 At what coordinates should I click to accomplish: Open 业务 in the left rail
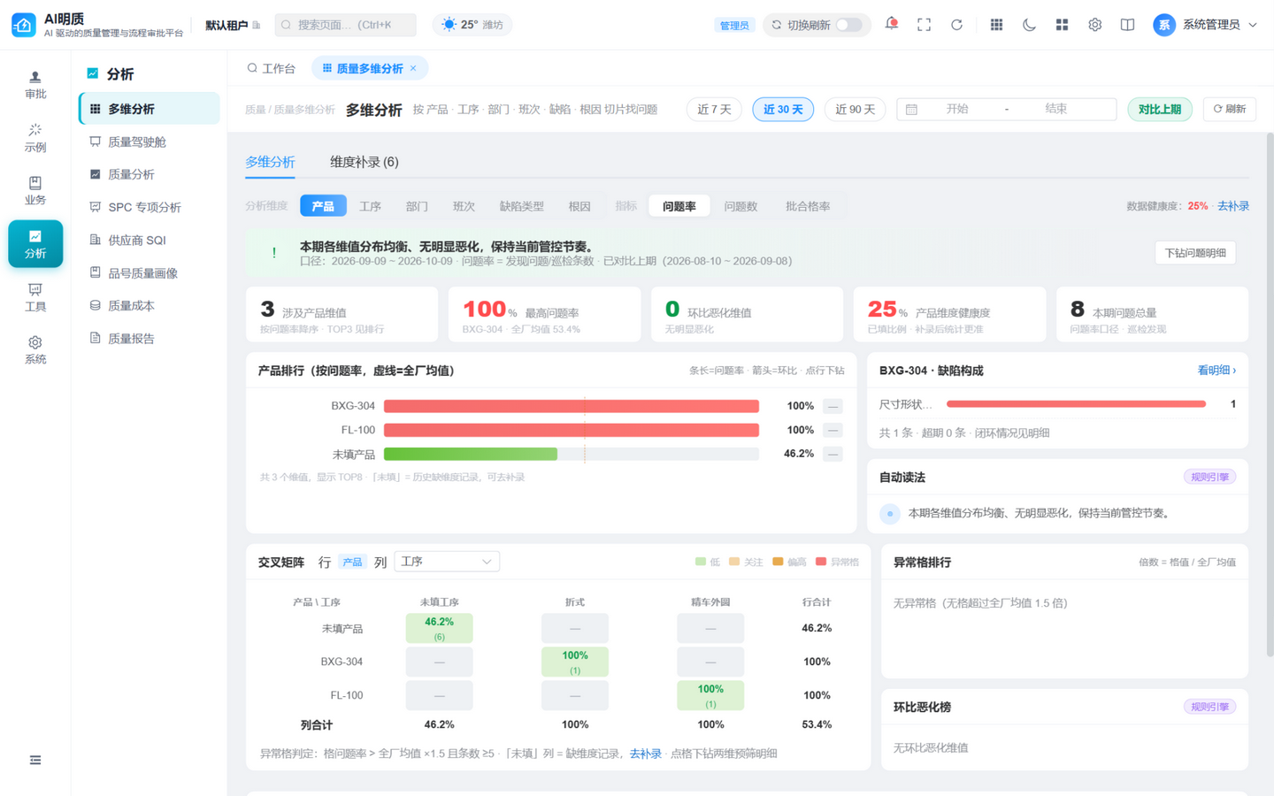[x=35, y=190]
